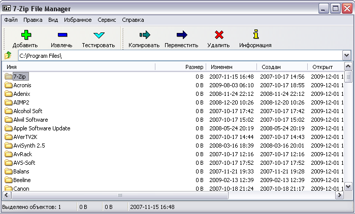Select the Beeline folder icon
The height and width of the screenshot is (214, 355).
click(8, 180)
